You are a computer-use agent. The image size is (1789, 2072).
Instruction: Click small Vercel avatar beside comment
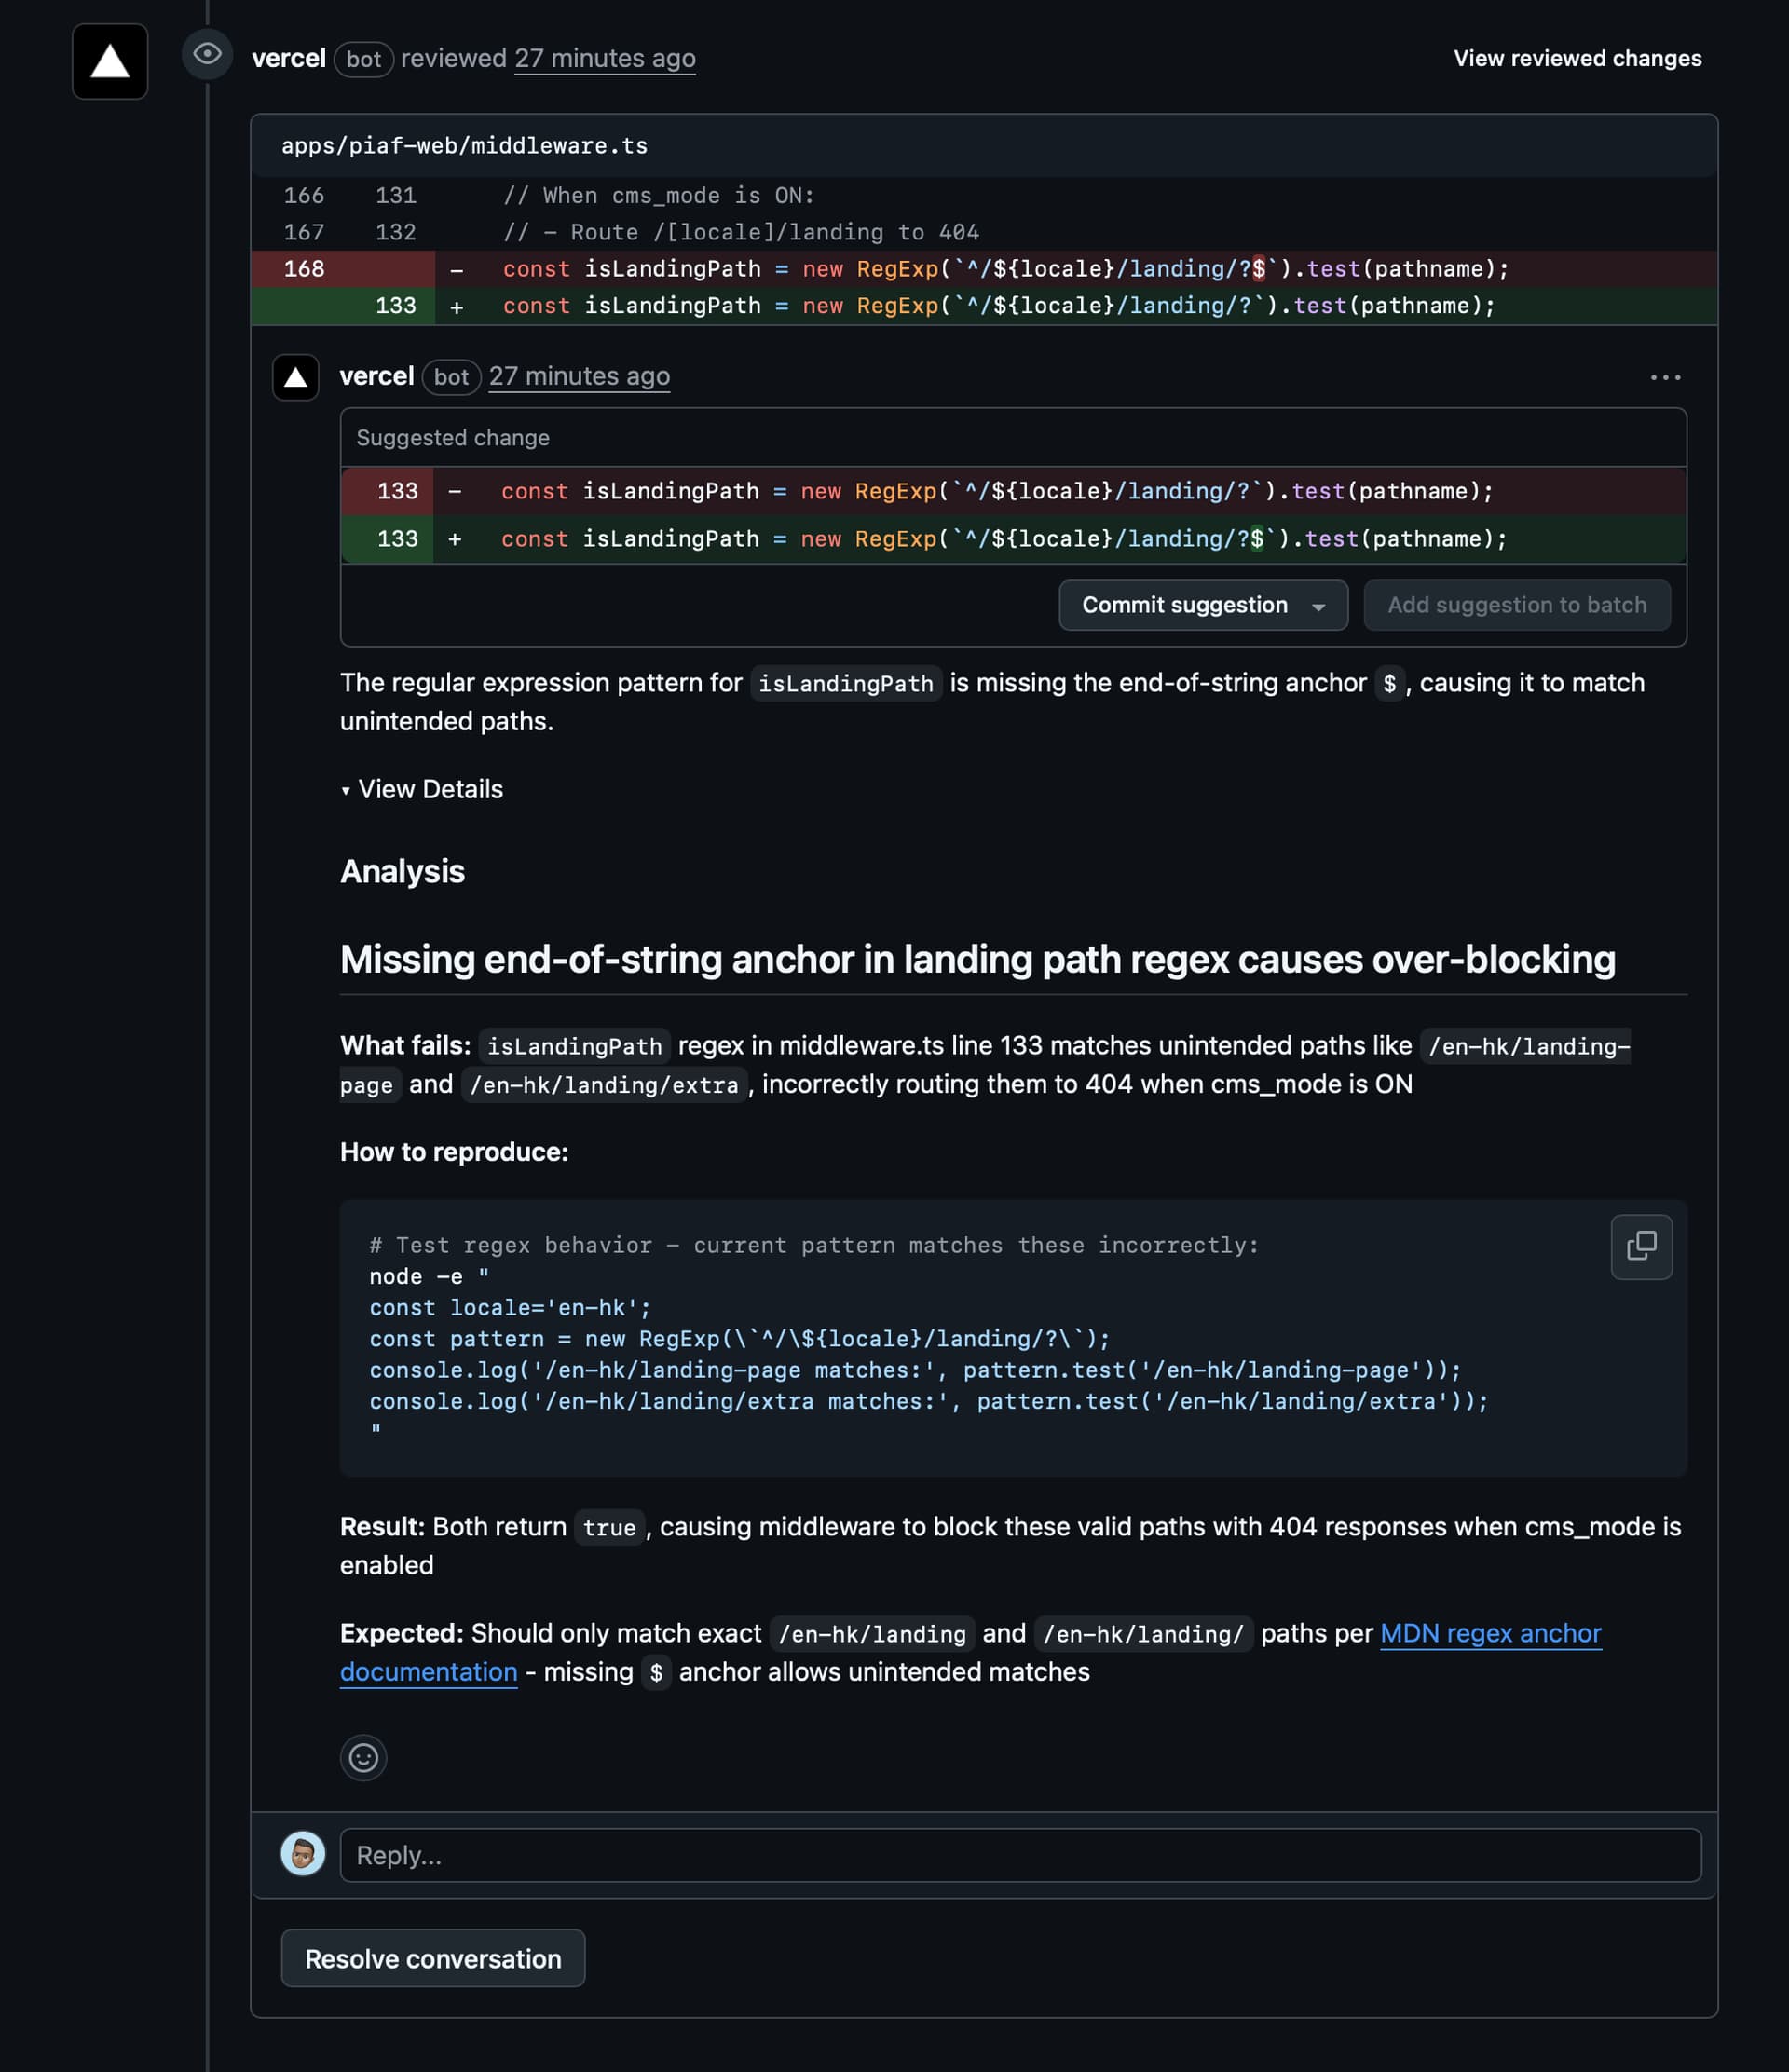(x=295, y=377)
